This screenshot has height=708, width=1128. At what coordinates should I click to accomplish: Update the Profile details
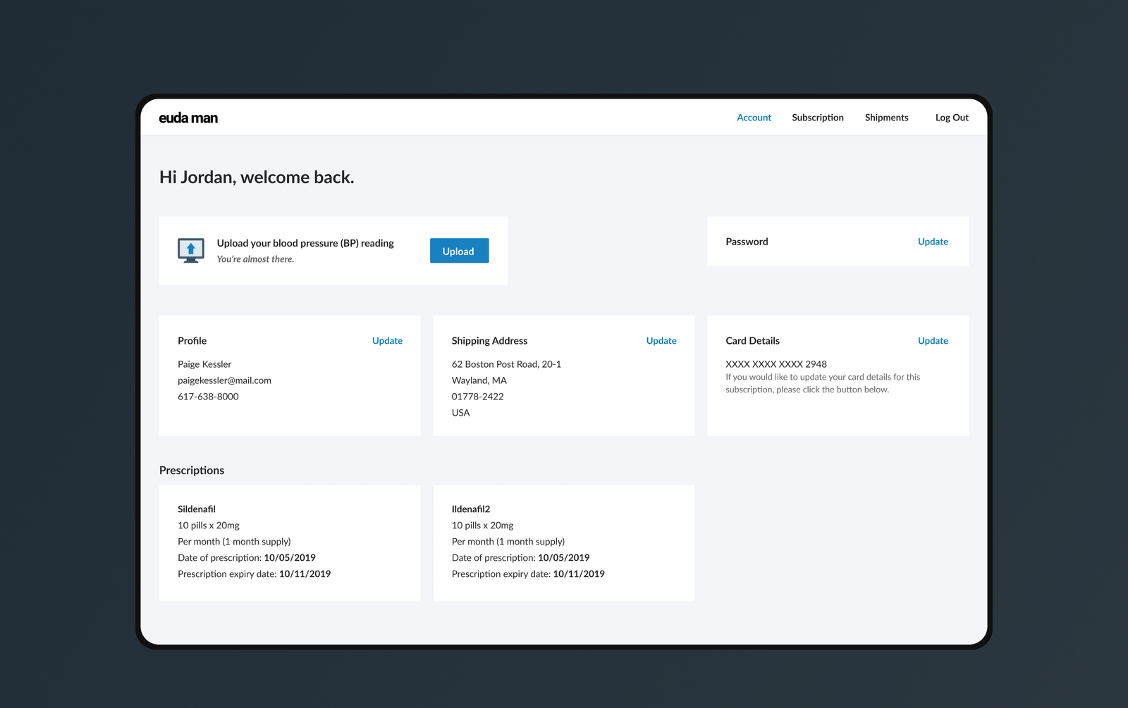coord(387,341)
